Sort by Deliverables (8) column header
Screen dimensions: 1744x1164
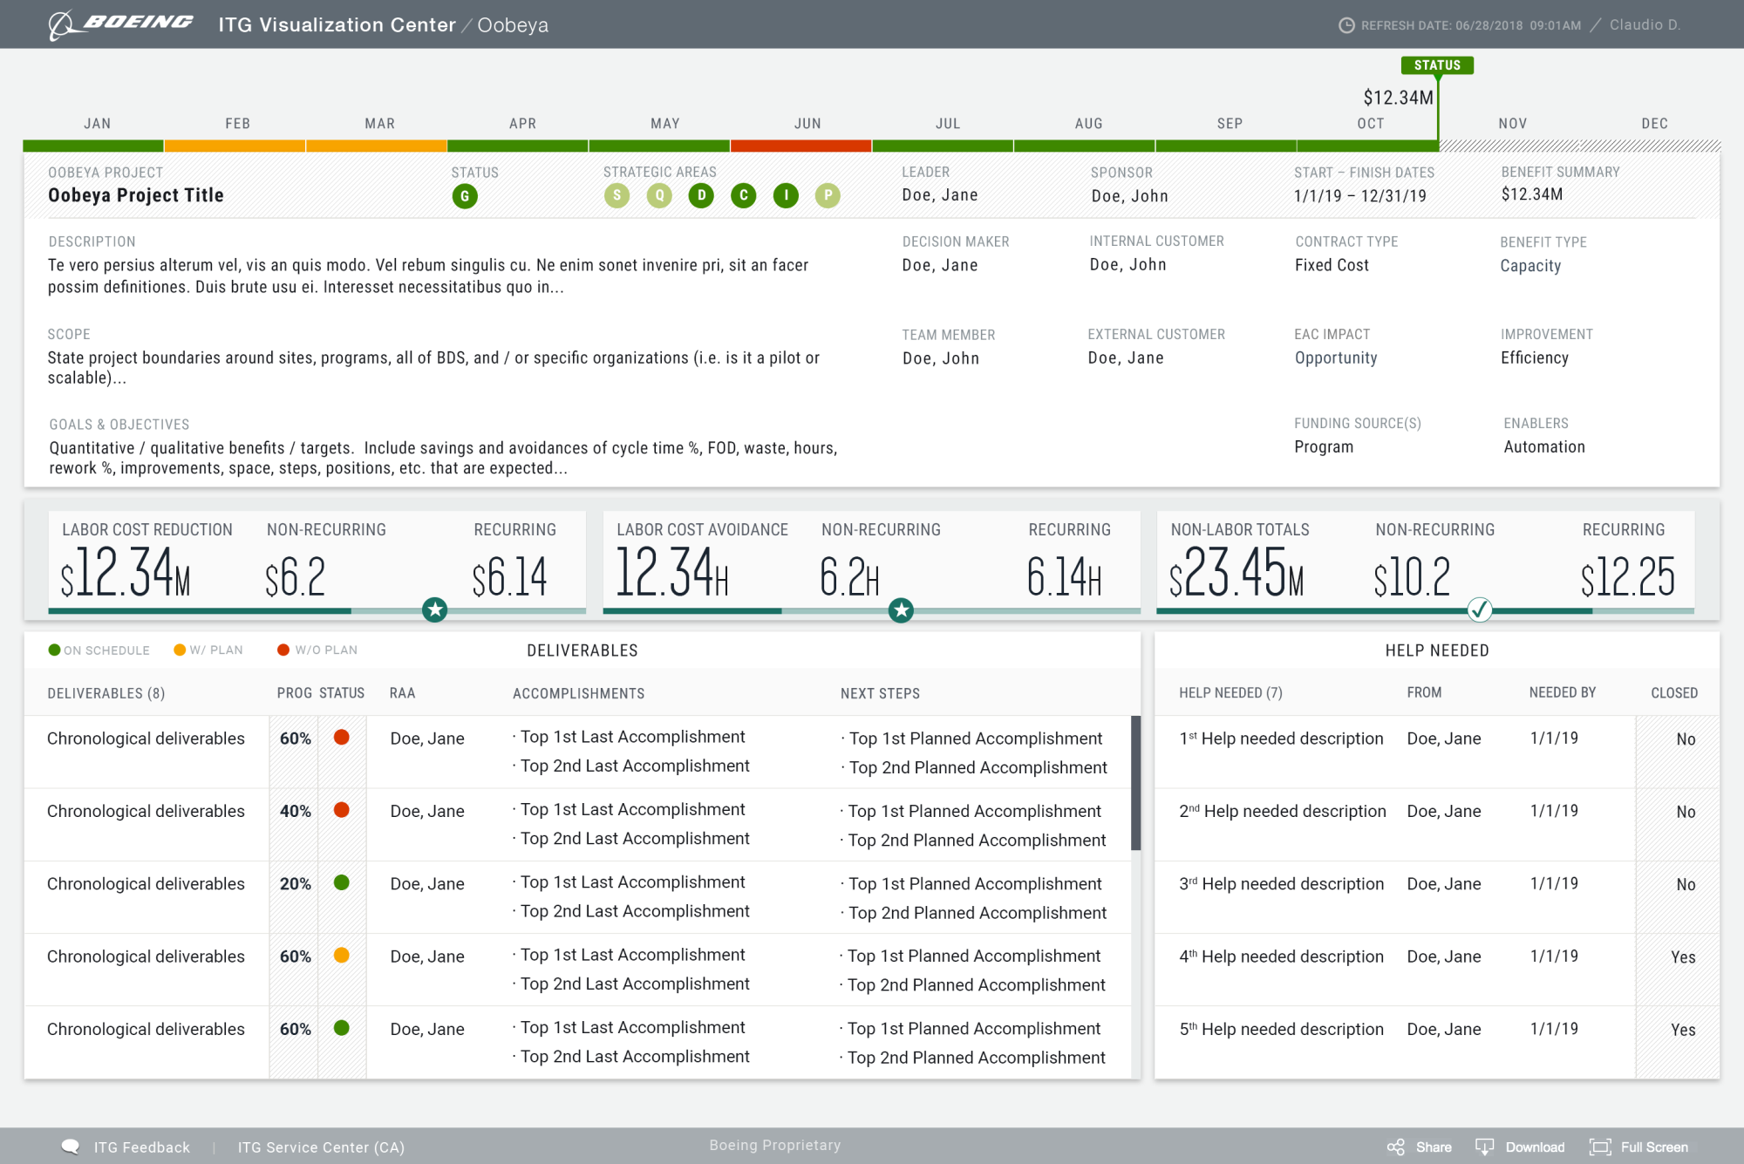click(106, 693)
